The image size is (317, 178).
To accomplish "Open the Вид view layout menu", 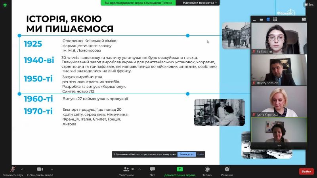I will (x=309, y=4).
